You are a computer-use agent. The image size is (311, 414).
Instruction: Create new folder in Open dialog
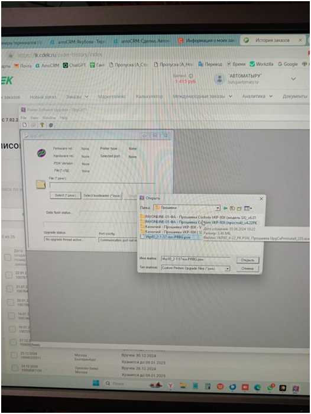[239, 208]
